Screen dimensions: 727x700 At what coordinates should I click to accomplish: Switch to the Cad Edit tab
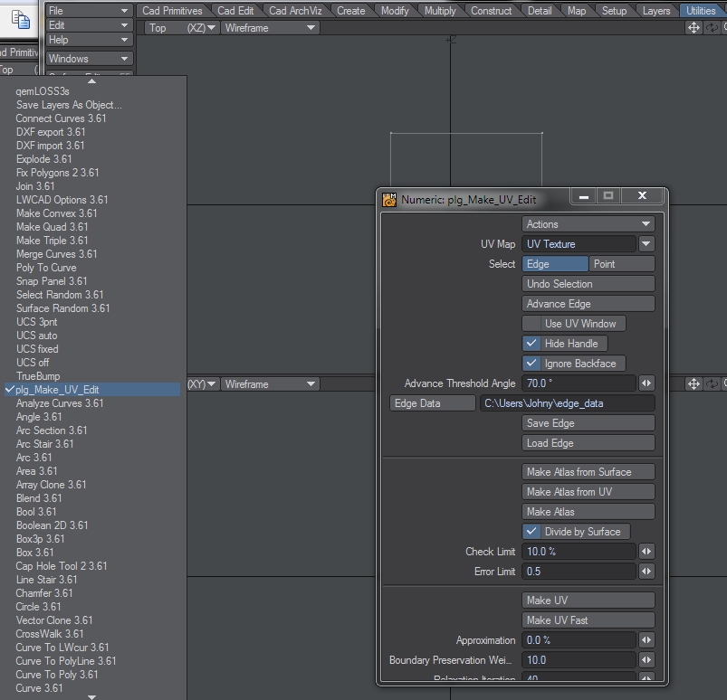(235, 11)
